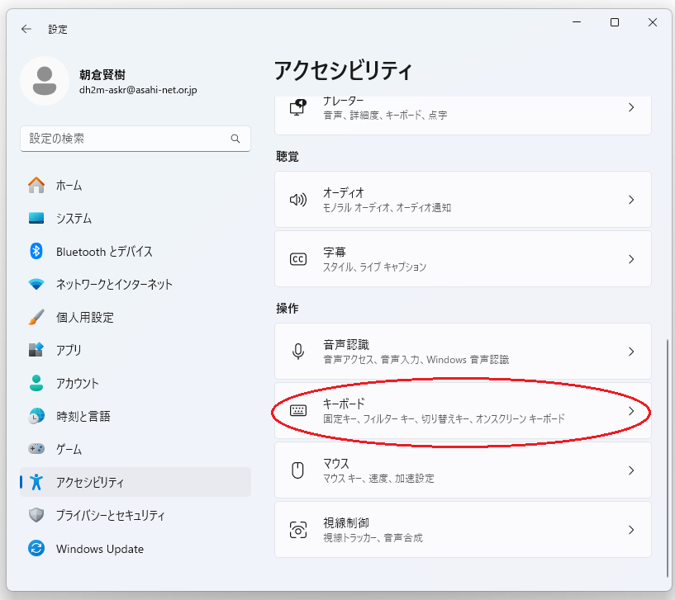The height and width of the screenshot is (600, 675).
Task: Click the アクセシビリティ page title
Action: point(343,70)
